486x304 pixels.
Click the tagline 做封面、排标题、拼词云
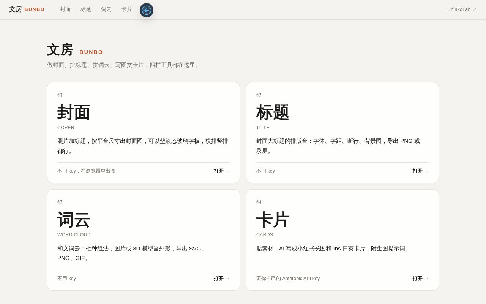coord(124,65)
